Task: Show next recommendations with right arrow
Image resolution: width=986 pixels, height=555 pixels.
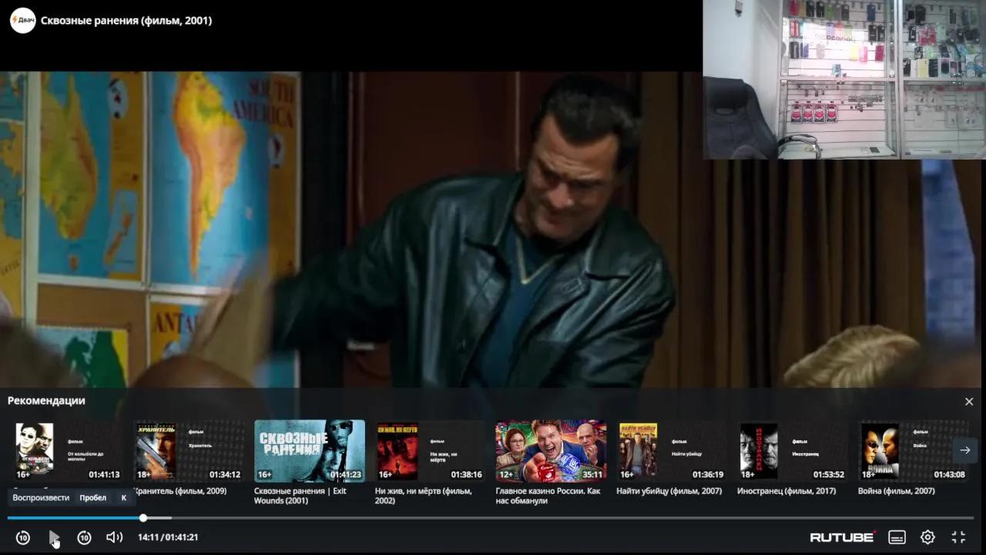Action: pos(965,450)
